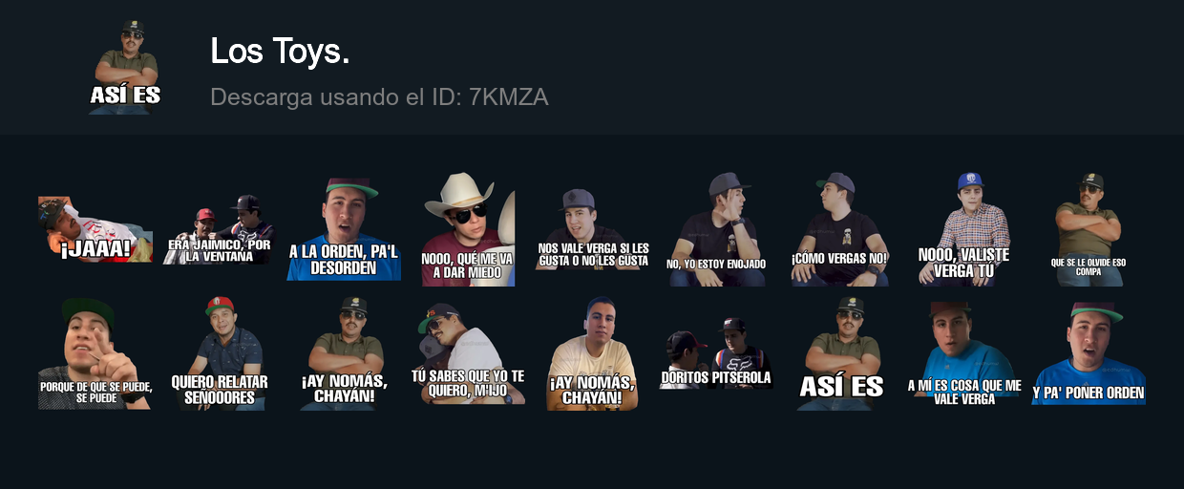This screenshot has width=1184, height=489.
Task: Click the pack cover icon in the header
Action: tap(125, 67)
